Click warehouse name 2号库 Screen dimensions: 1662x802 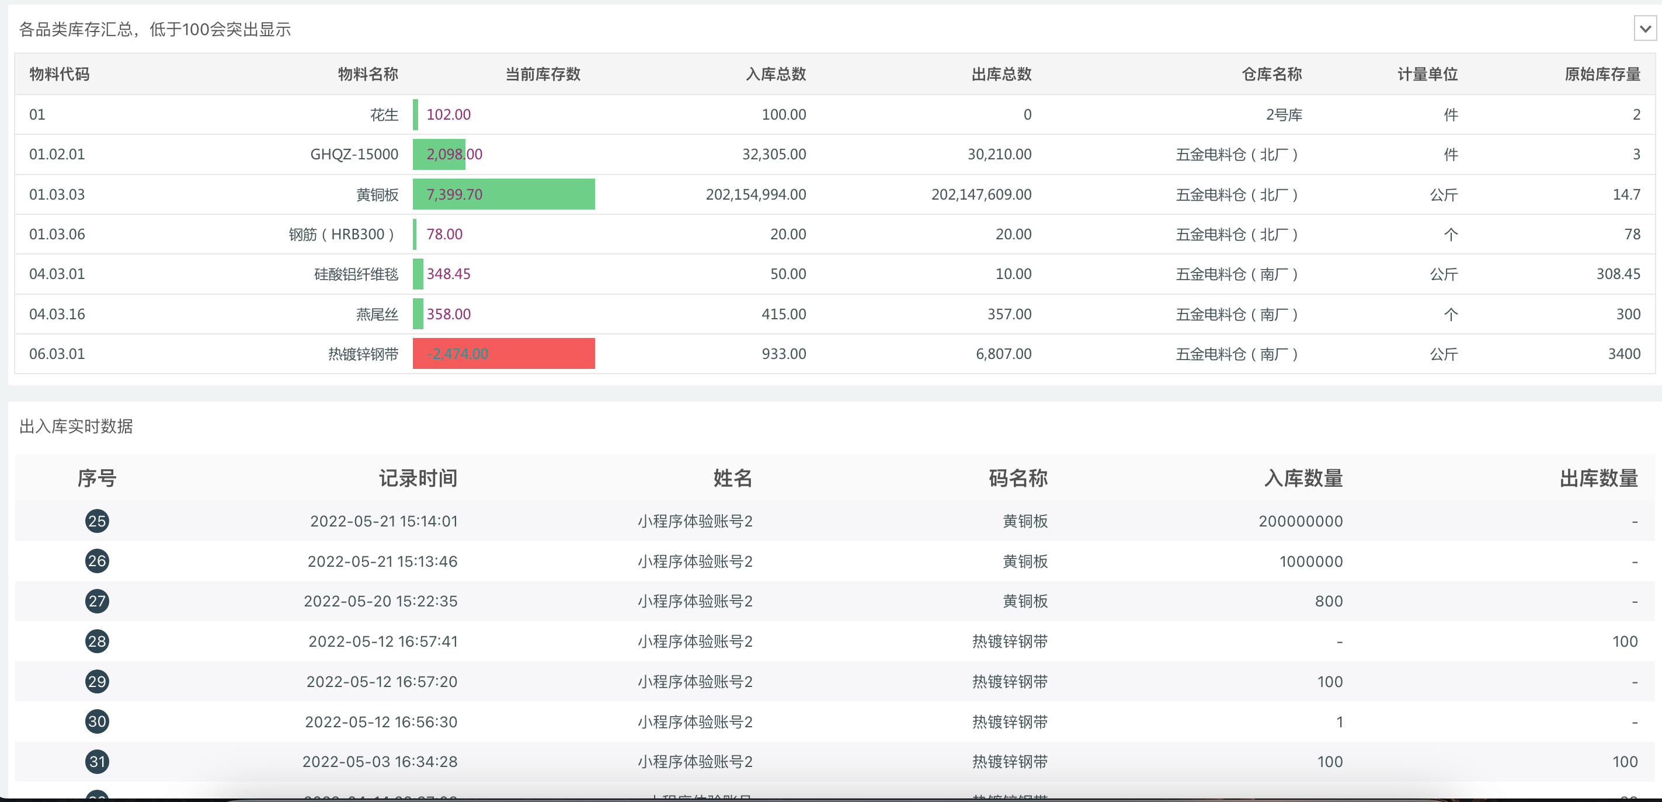coord(1284,114)
